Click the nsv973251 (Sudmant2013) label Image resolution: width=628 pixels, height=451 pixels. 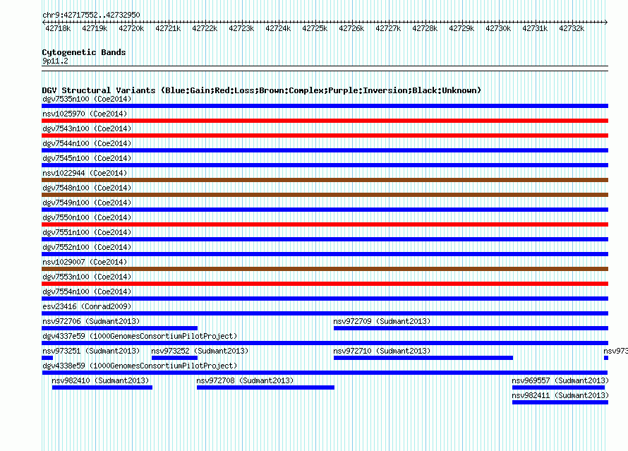pos(91,351)
